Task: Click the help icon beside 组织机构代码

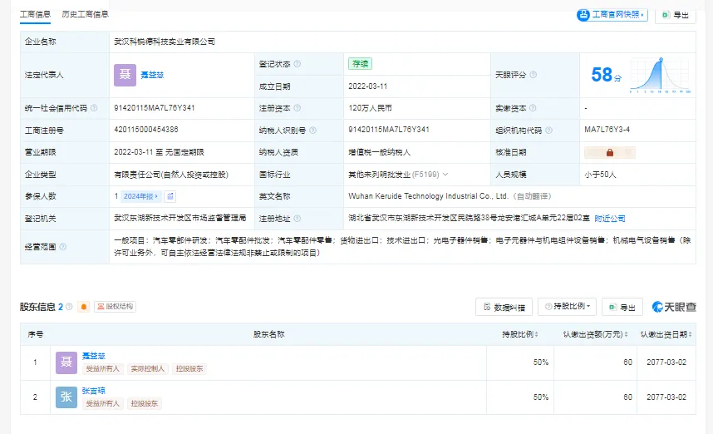Action: [x=548, y=130]
